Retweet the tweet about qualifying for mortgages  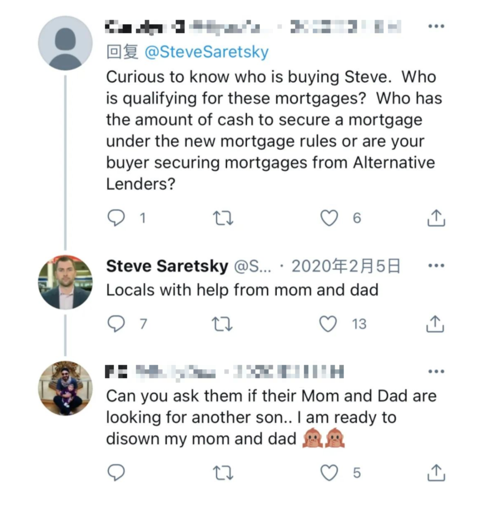coord(223,218)
